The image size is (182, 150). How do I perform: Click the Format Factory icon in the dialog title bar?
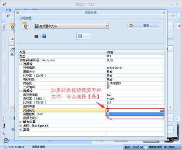click(x=18, y=13)
